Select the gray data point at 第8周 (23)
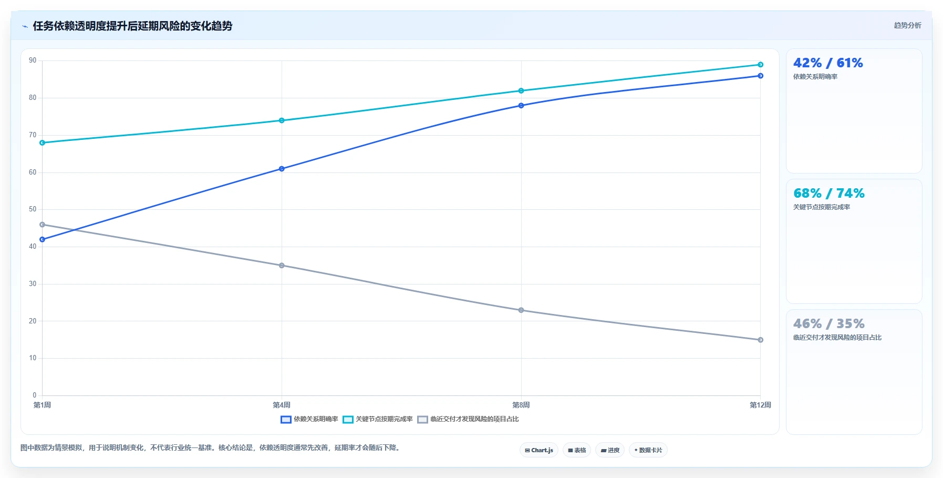 521,310
